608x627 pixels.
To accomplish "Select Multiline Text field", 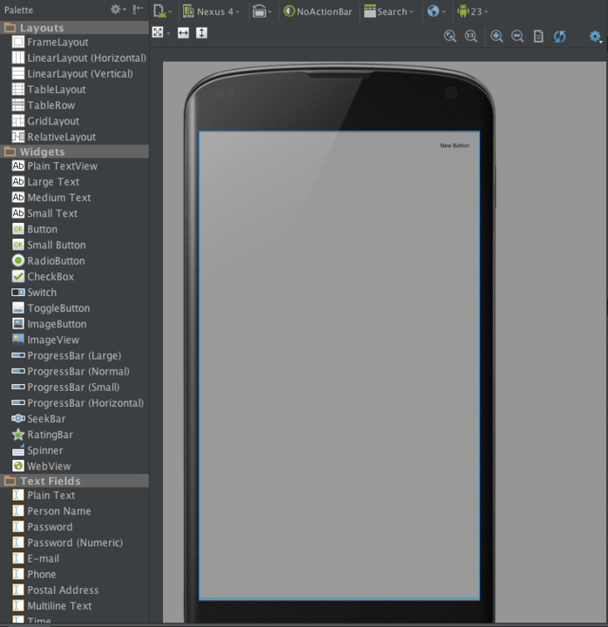I will click(x=74, y=606).
